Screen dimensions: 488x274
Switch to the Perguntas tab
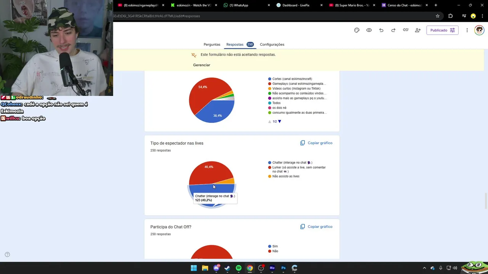(212, 45)
